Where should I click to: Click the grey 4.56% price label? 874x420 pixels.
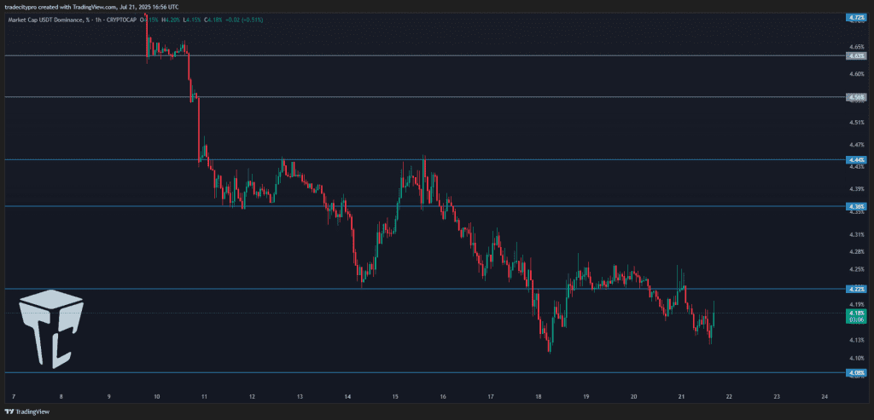click(855, 97)
